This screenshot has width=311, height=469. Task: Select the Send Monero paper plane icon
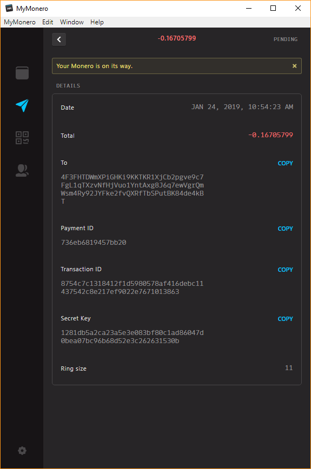pyautogui.click(x=22, y=105)
